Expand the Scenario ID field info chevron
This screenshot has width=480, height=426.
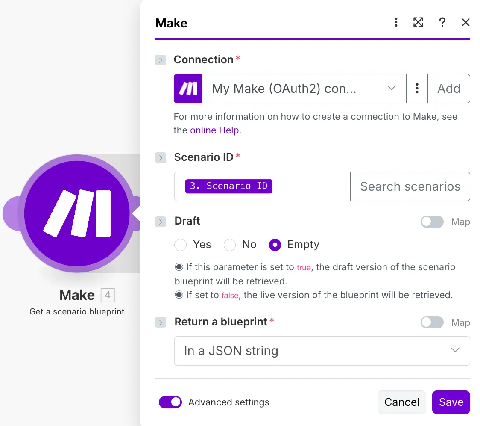pyautogui.click(x=161, y=158)
